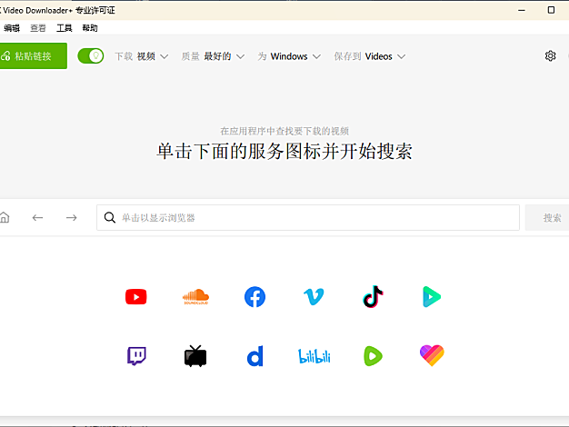Open the Likee heart service icon
The height and width of the screenshot is (427, 569).
(x=432, y=355)
